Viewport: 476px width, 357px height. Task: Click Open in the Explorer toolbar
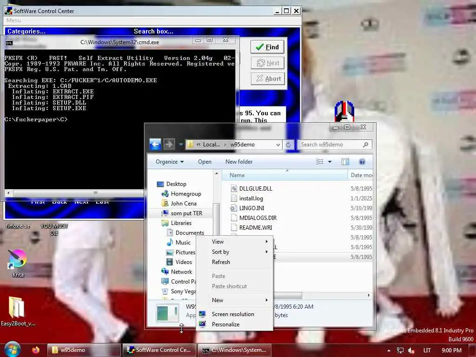[x=205, y=162]
